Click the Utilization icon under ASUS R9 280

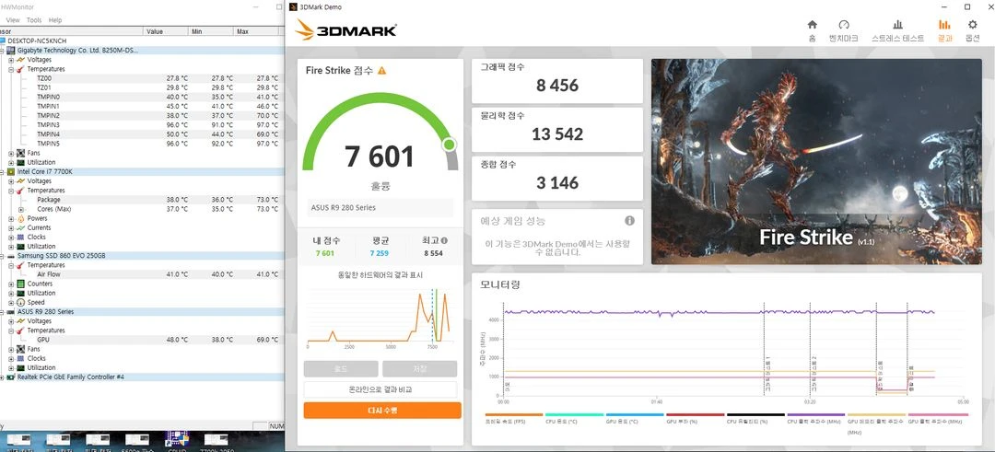tap(21, 367)
